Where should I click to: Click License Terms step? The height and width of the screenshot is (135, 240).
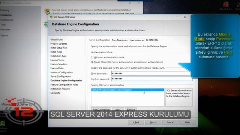pos(57,60)
